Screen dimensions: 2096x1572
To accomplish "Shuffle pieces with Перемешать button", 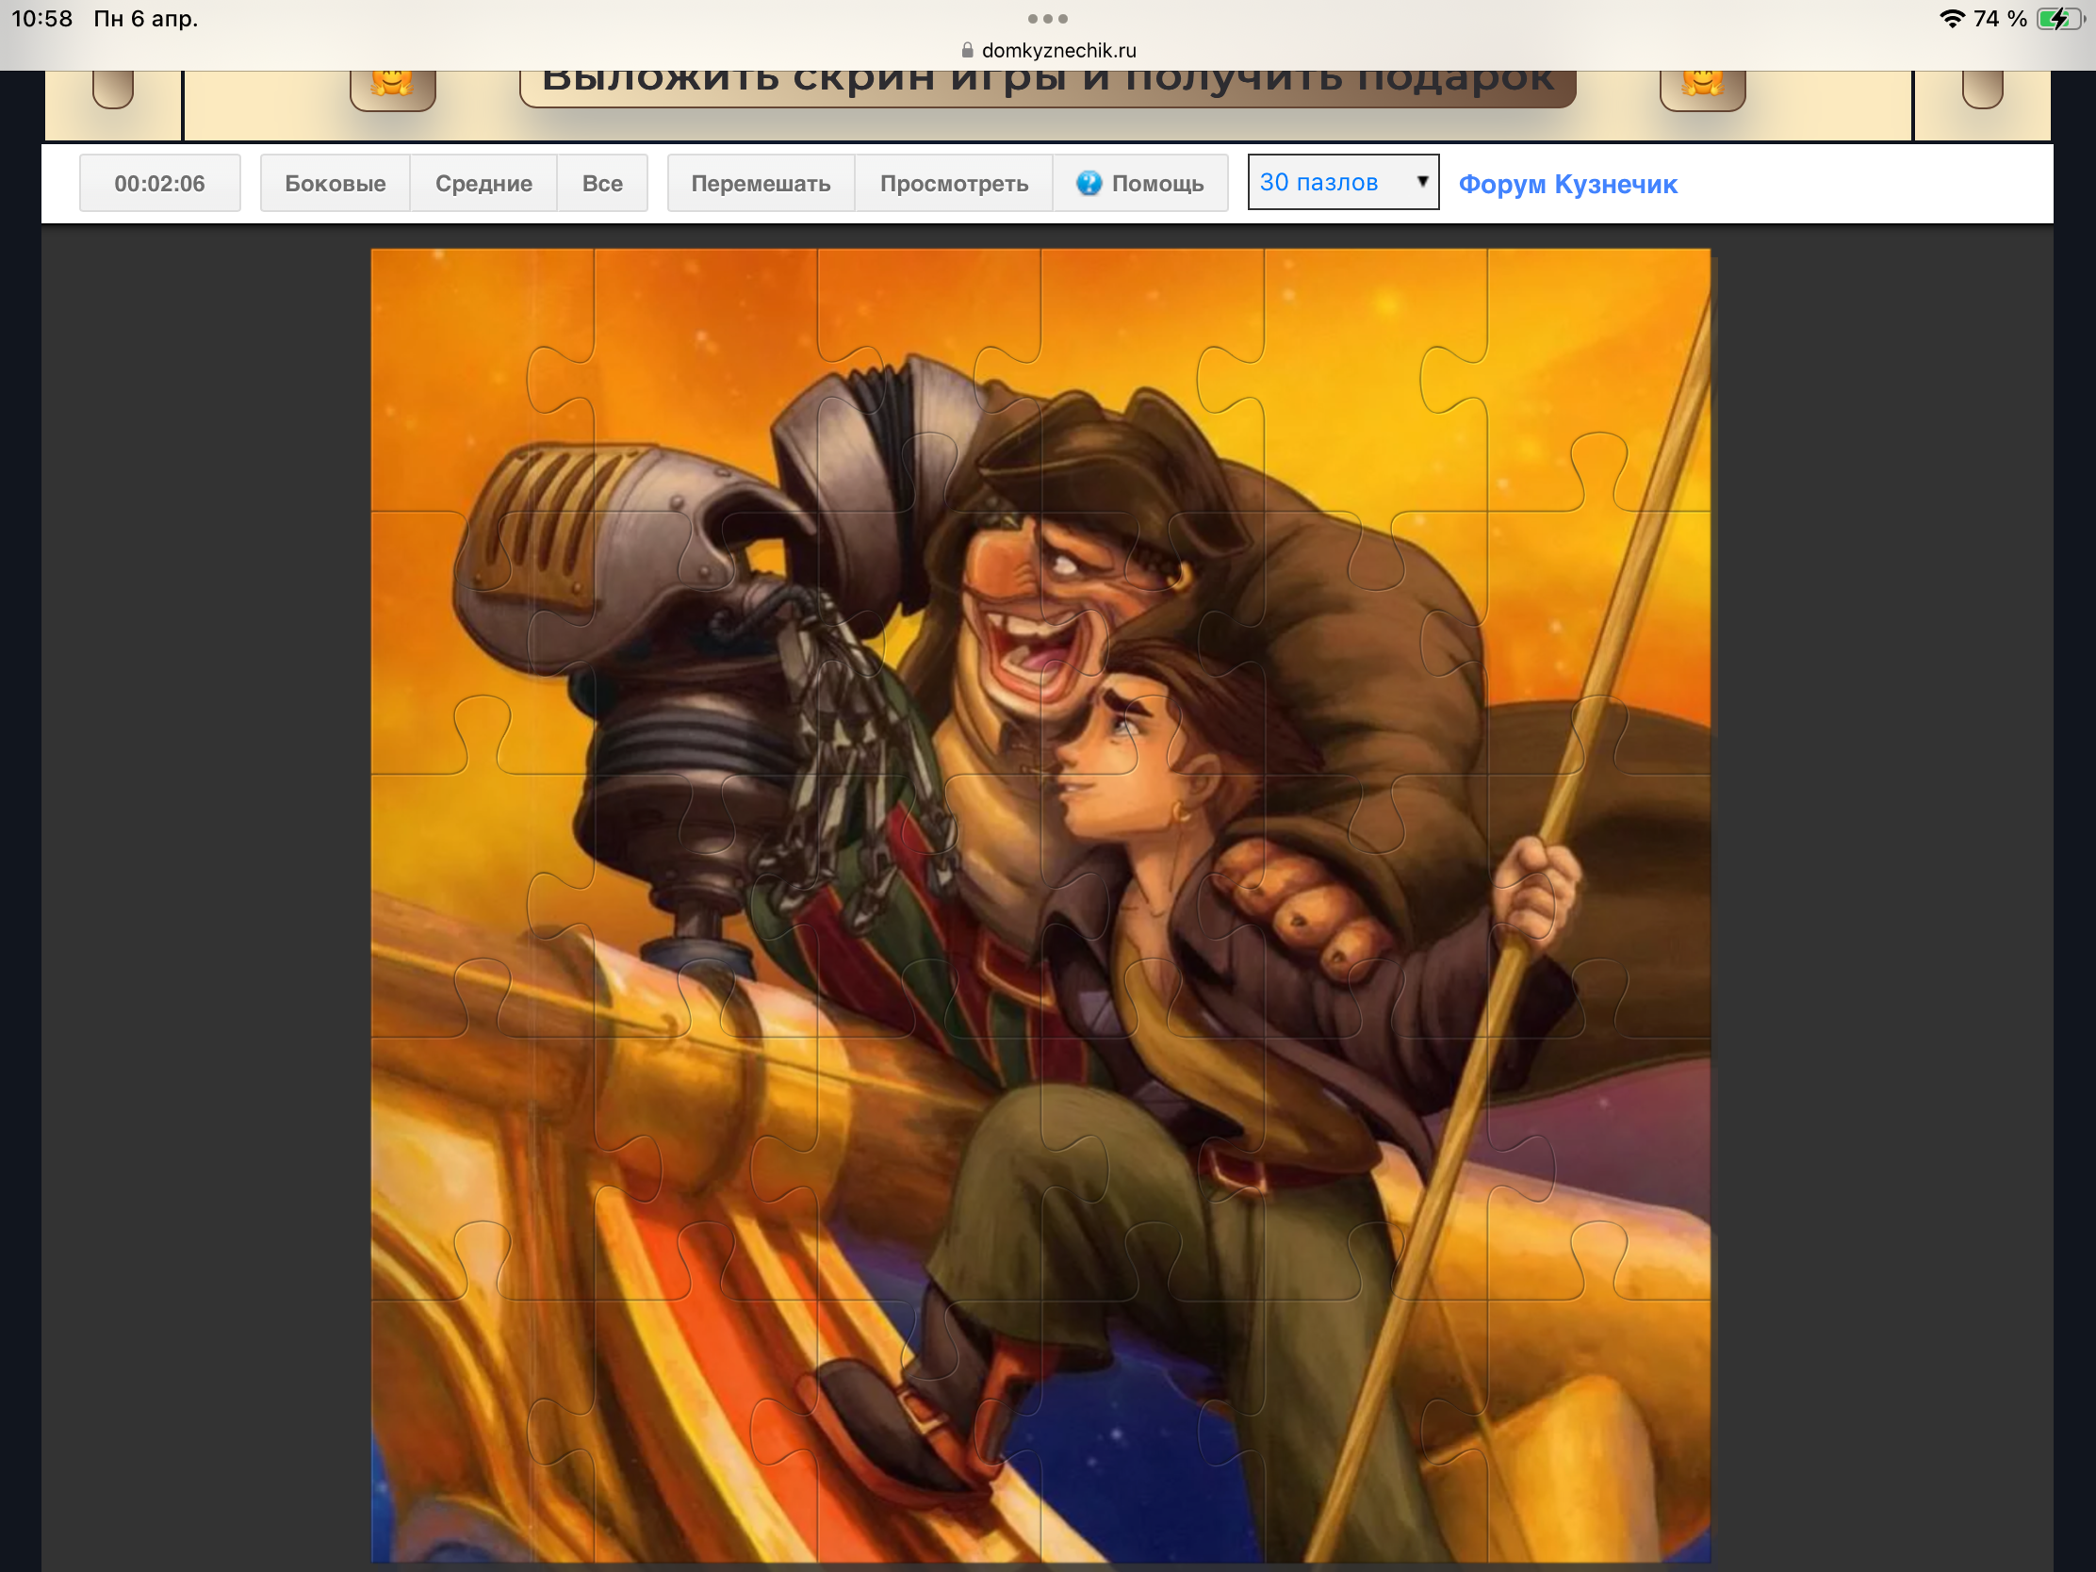I will pos(760,183).
